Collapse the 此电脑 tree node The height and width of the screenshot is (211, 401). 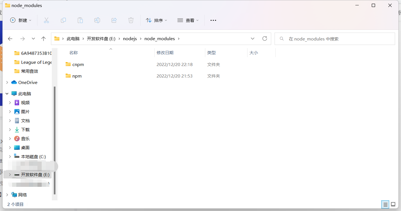tap(7, 94)
